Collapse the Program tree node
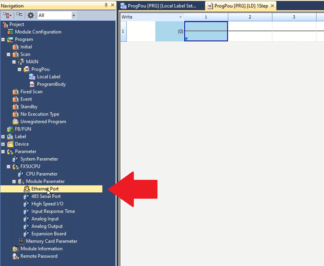This screenshot has height=266, width=324. [x=3, y=39]
